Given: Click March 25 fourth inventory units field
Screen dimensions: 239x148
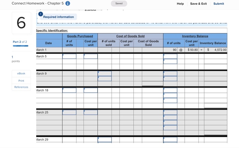Looking at the screenshot, I should [170, 128].
